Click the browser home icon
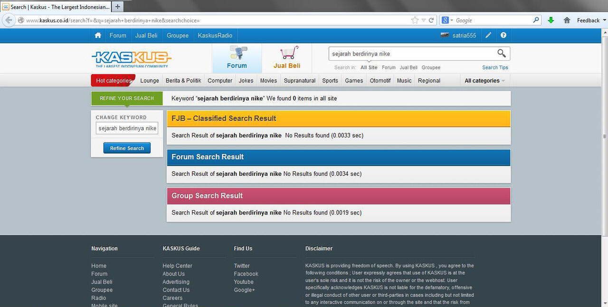The width and height of the screenshot is (608, 307). (567, 20)
